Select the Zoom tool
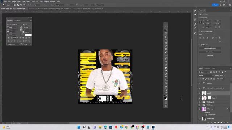This screenshot has height=130, width=232. pyautogui.click(x=166, y=90)
